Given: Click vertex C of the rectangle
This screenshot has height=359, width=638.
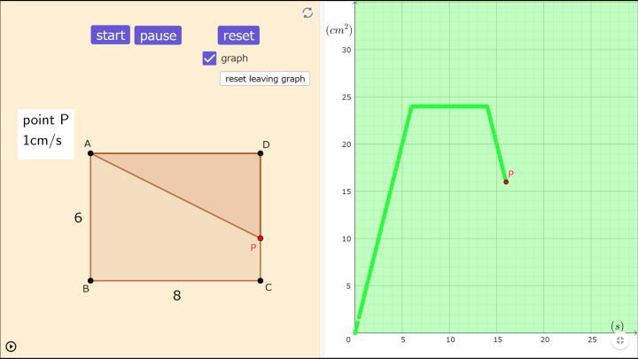Looking at the screenshot, I should pos(260,281).
